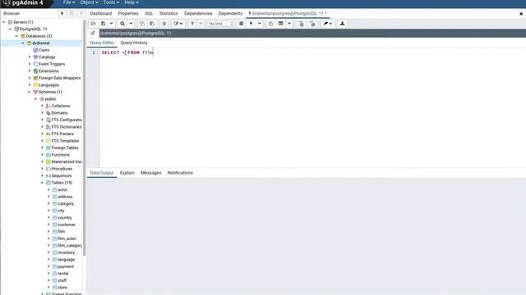
Task: Click the connection status icon beside the dvdrental connection
Action: pos(93,33)
